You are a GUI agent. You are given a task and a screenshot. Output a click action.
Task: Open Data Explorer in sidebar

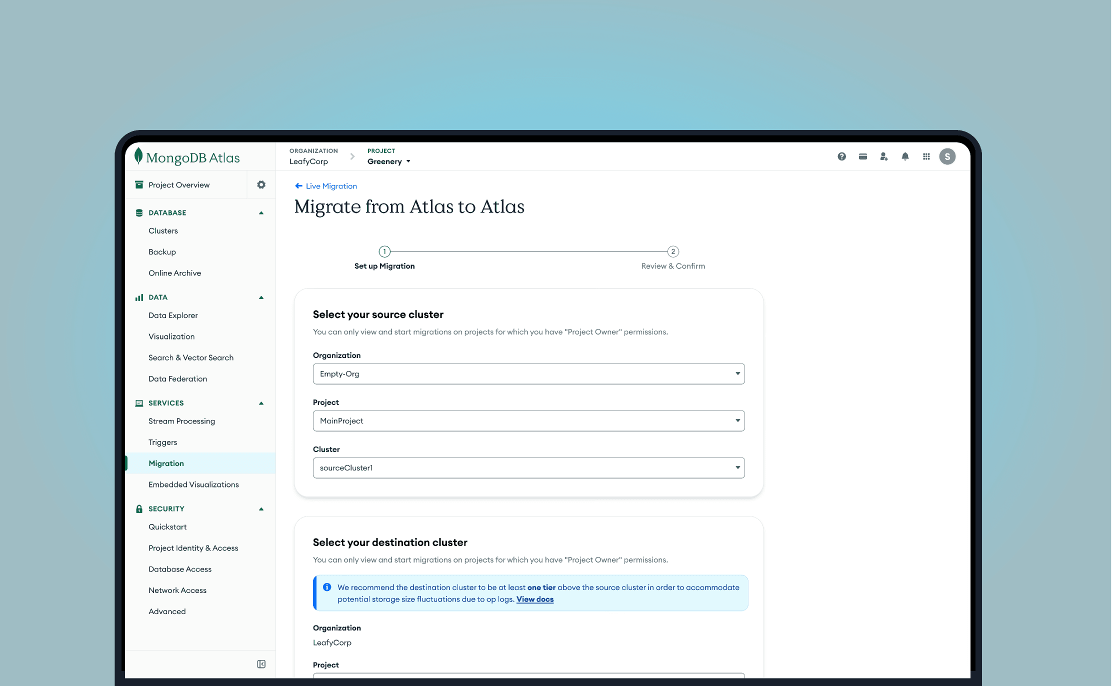(x=173, y=315)
